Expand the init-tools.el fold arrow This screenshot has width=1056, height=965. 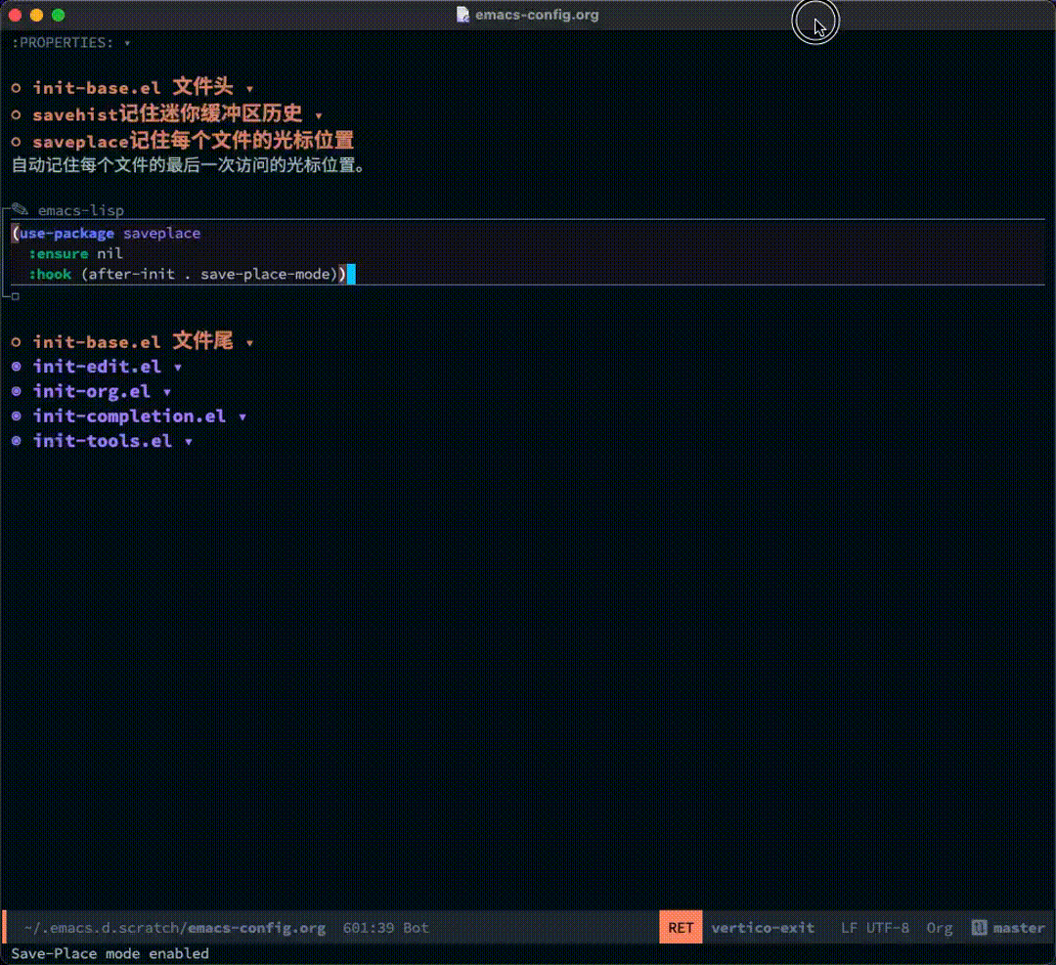click(189, 442)
